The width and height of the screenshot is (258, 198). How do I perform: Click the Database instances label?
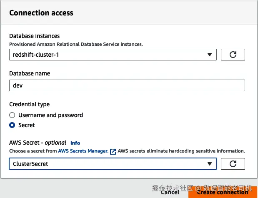point(35,36)
